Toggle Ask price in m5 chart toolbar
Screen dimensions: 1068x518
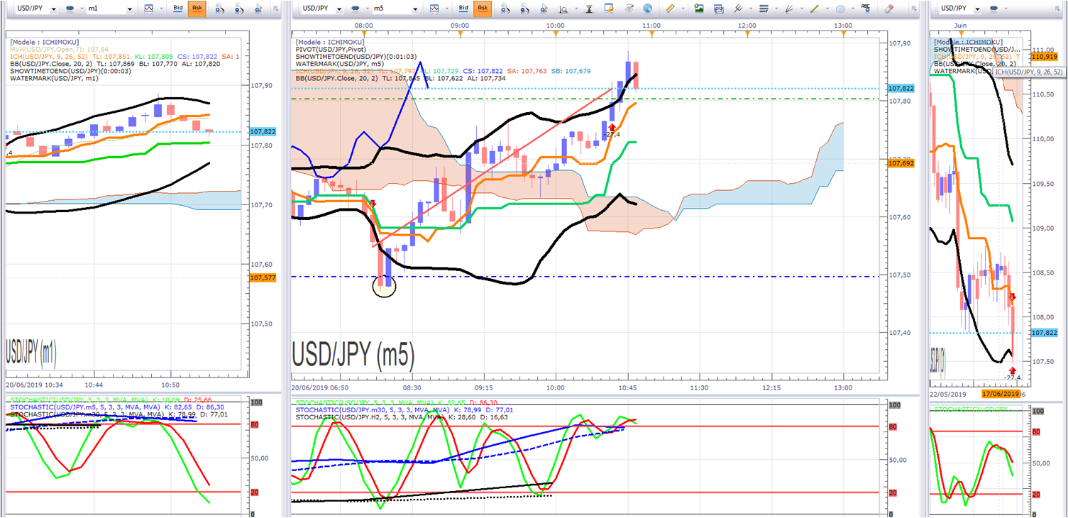coord(483,9)
